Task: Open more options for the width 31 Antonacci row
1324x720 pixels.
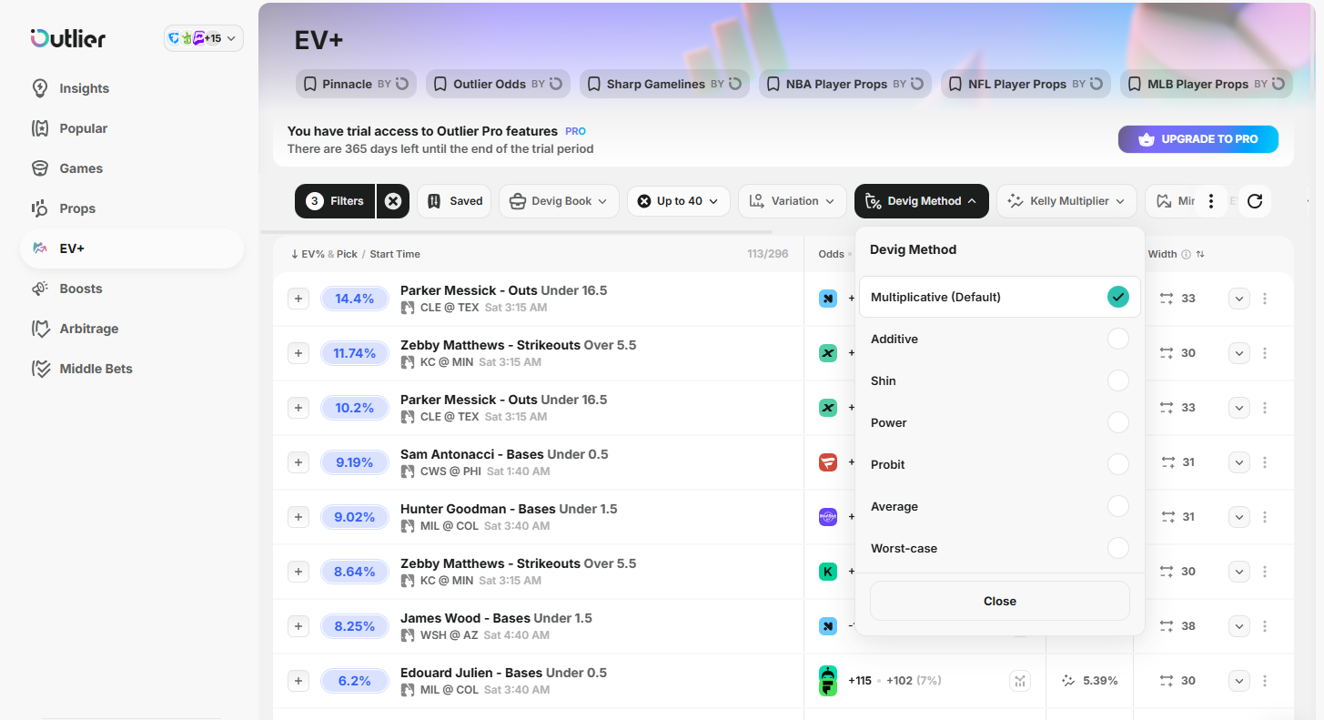Action: 1265,462
